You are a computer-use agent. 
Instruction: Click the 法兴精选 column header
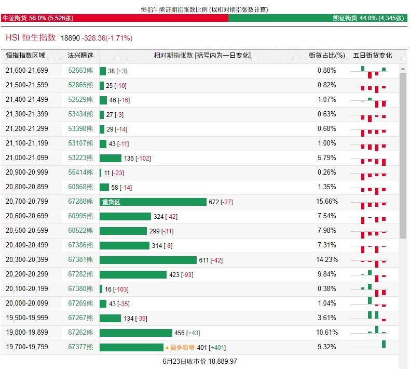(80, 56)
